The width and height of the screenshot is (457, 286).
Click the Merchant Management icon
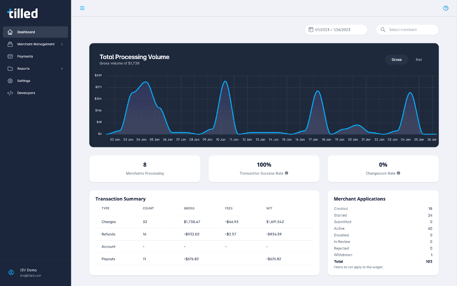pos(10,44)
